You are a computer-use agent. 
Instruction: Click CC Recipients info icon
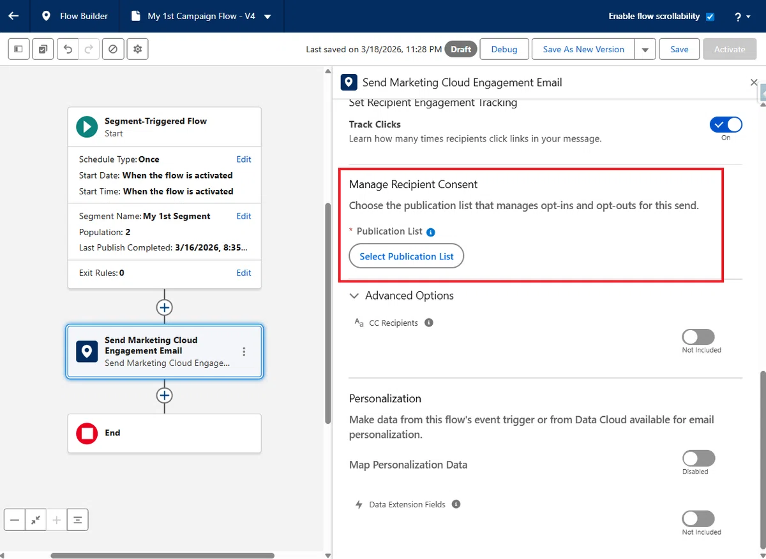[x=429, y=323]
